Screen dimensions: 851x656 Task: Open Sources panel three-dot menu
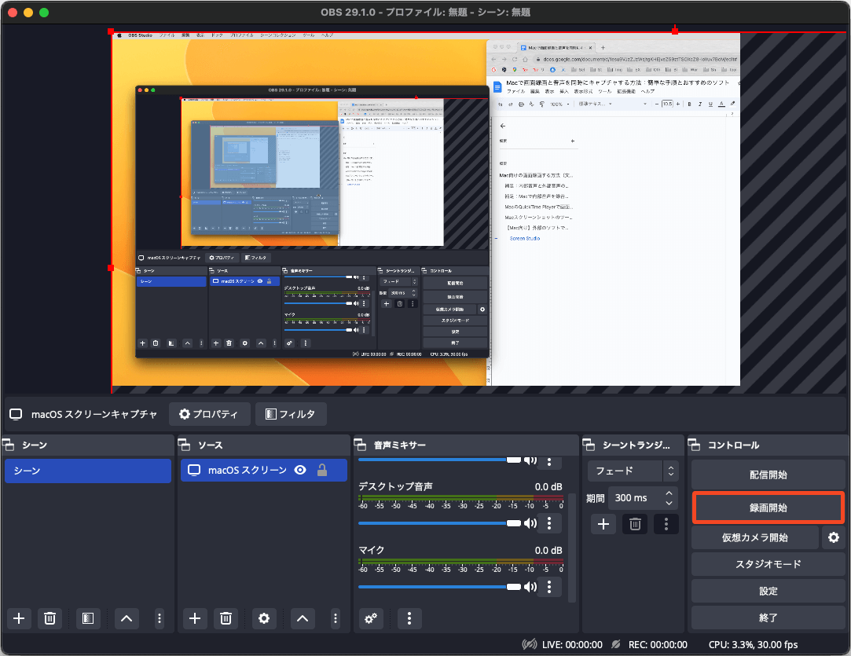point(336,618)
